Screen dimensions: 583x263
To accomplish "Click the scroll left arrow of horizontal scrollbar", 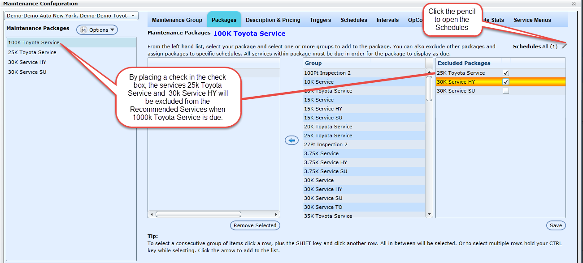I will coord(151,214).
